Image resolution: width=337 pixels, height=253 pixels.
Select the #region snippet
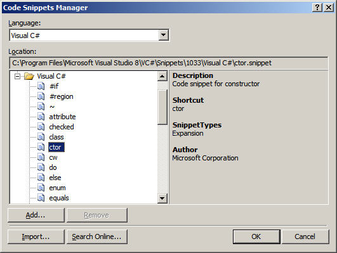click(x=62, y=96)
